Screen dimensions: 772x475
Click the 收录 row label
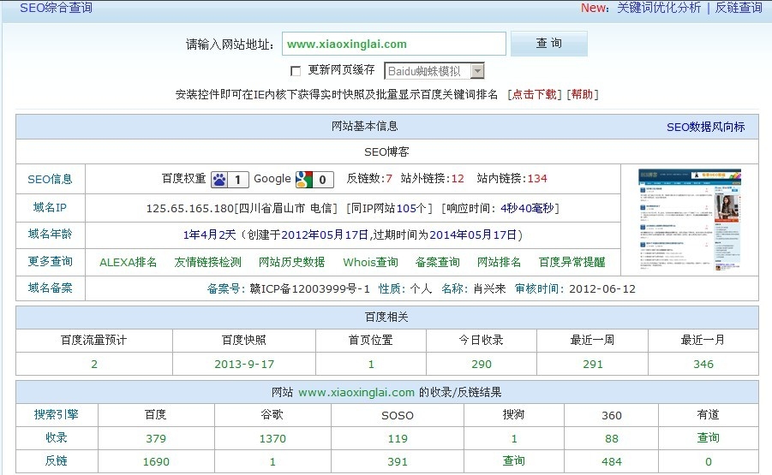coord(57,437)
